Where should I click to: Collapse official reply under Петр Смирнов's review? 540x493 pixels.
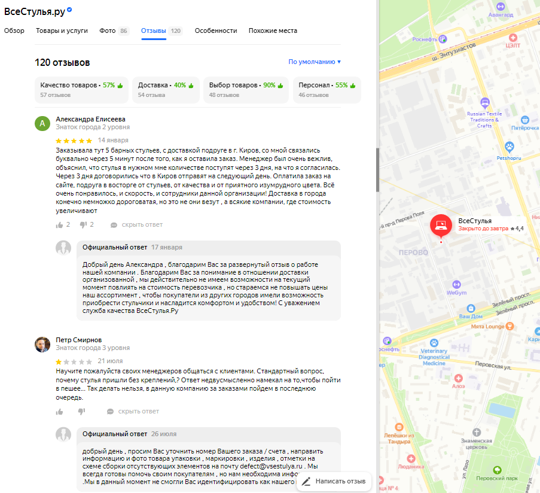133,412
